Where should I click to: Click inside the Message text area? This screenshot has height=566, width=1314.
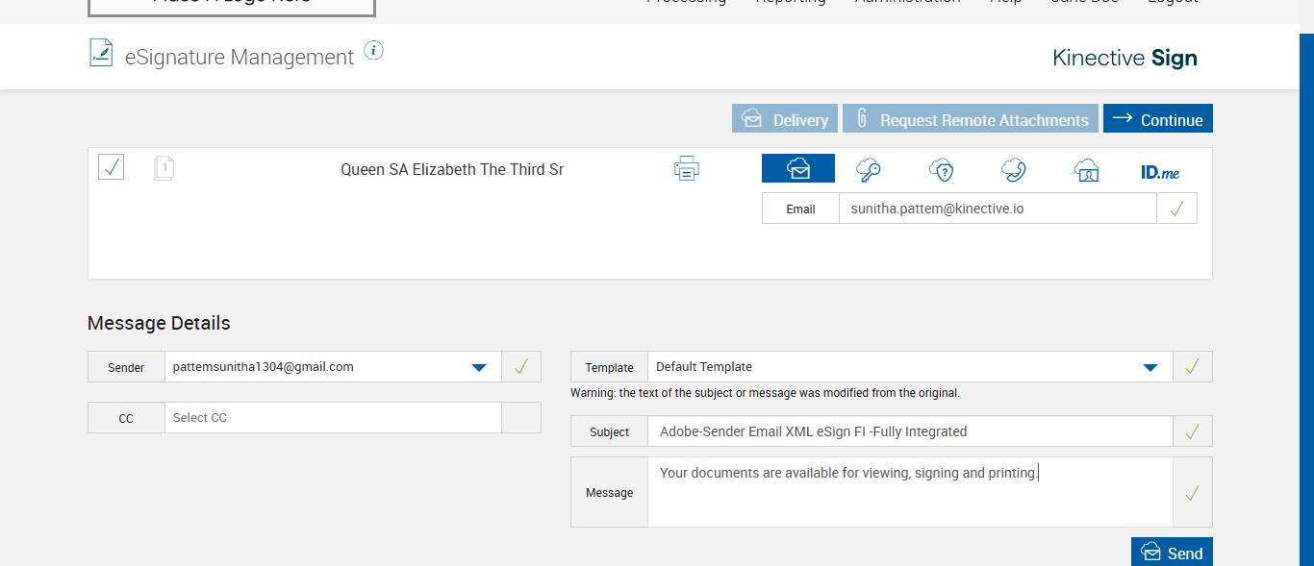909,492
